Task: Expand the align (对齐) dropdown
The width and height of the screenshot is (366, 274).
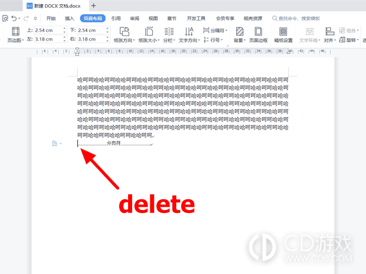Action: click(x=329, y=41)
